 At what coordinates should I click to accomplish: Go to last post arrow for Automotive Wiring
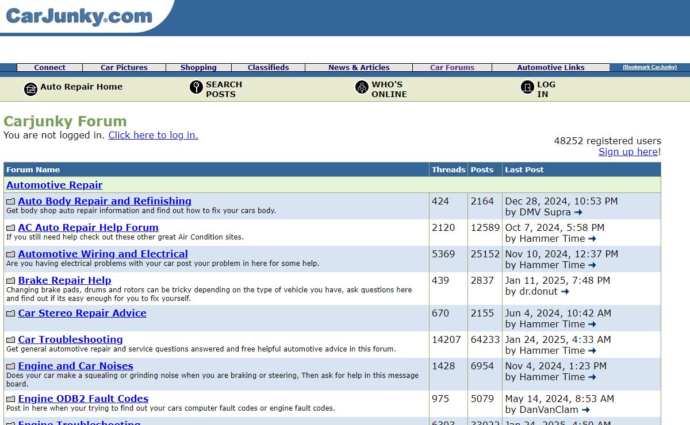point(592,265)
